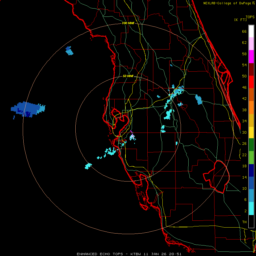Pick the cyan legend swatch
The width and height of the screenshot is (256, 256).
[x=251, y=208]
